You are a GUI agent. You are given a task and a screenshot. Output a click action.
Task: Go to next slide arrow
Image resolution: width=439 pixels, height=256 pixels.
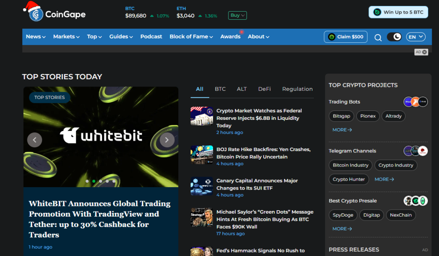[x=167, y=140]
